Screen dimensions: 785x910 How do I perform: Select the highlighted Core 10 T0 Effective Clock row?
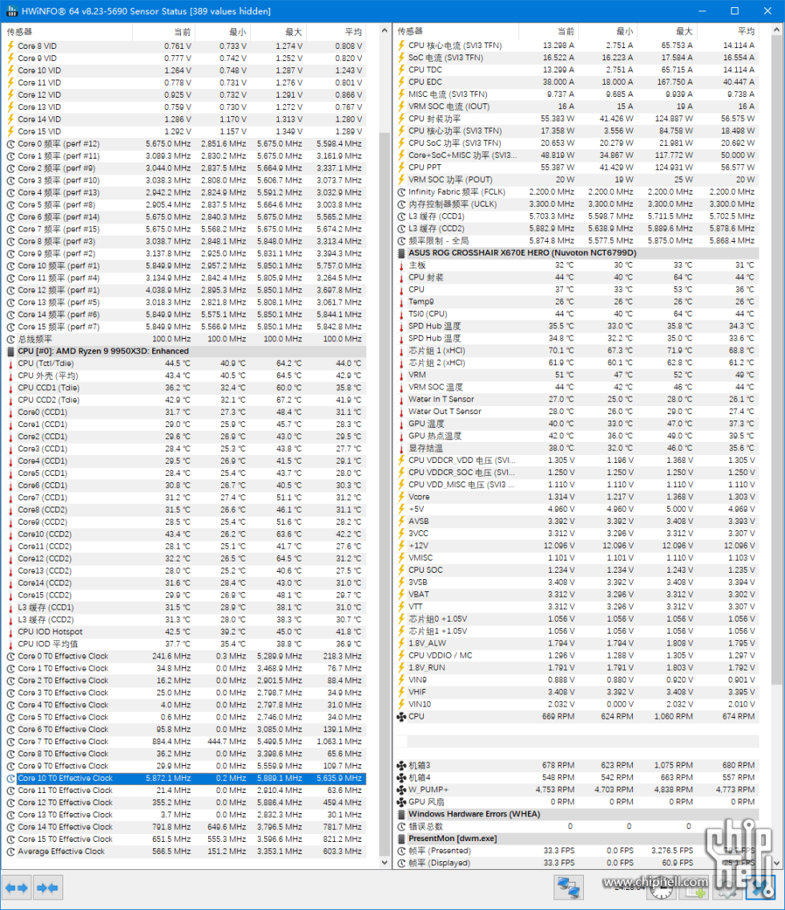click(184, 779)
